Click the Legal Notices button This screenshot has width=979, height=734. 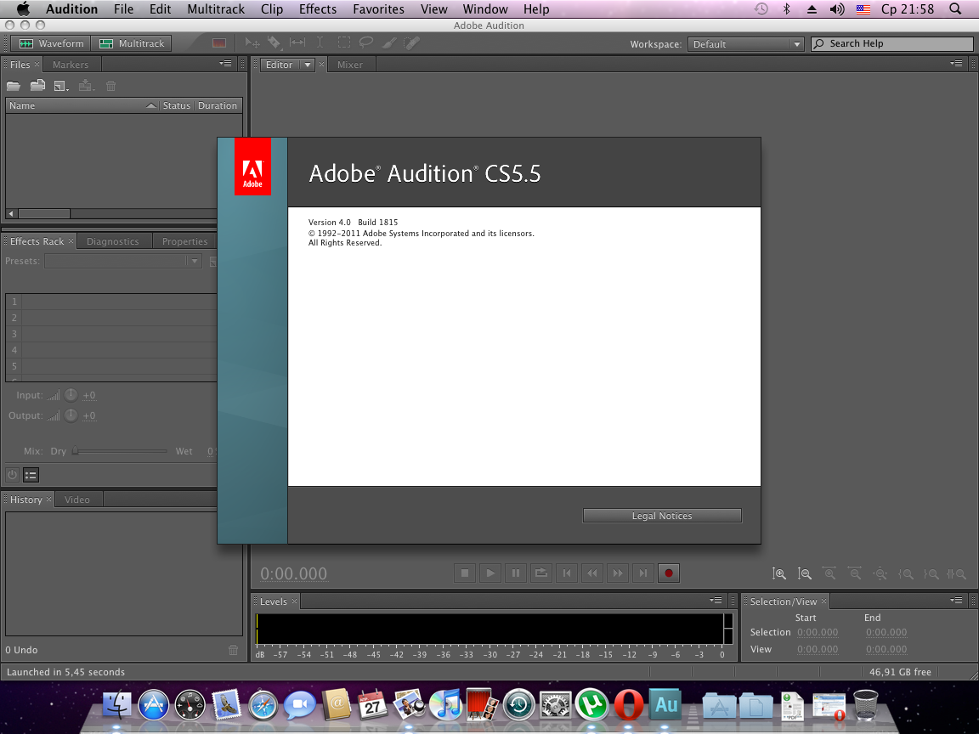pos(662,516)
